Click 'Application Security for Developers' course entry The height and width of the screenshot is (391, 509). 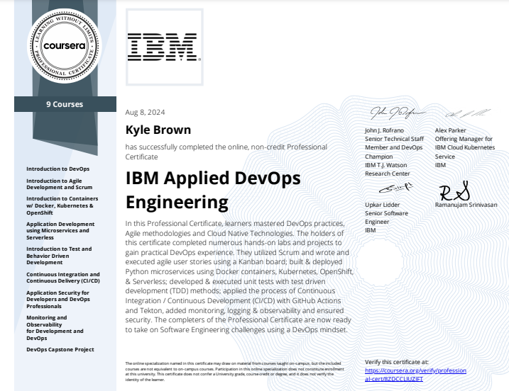58,300
